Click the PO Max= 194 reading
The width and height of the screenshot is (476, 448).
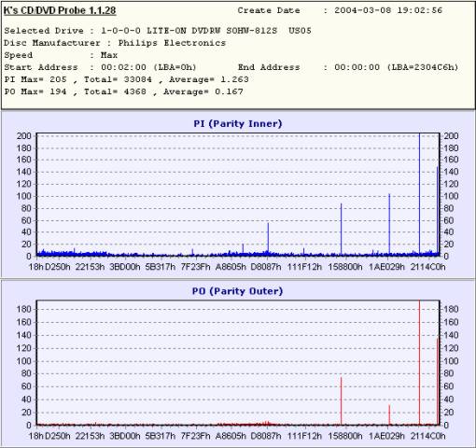pyautogui.click(x=35, y=91)
